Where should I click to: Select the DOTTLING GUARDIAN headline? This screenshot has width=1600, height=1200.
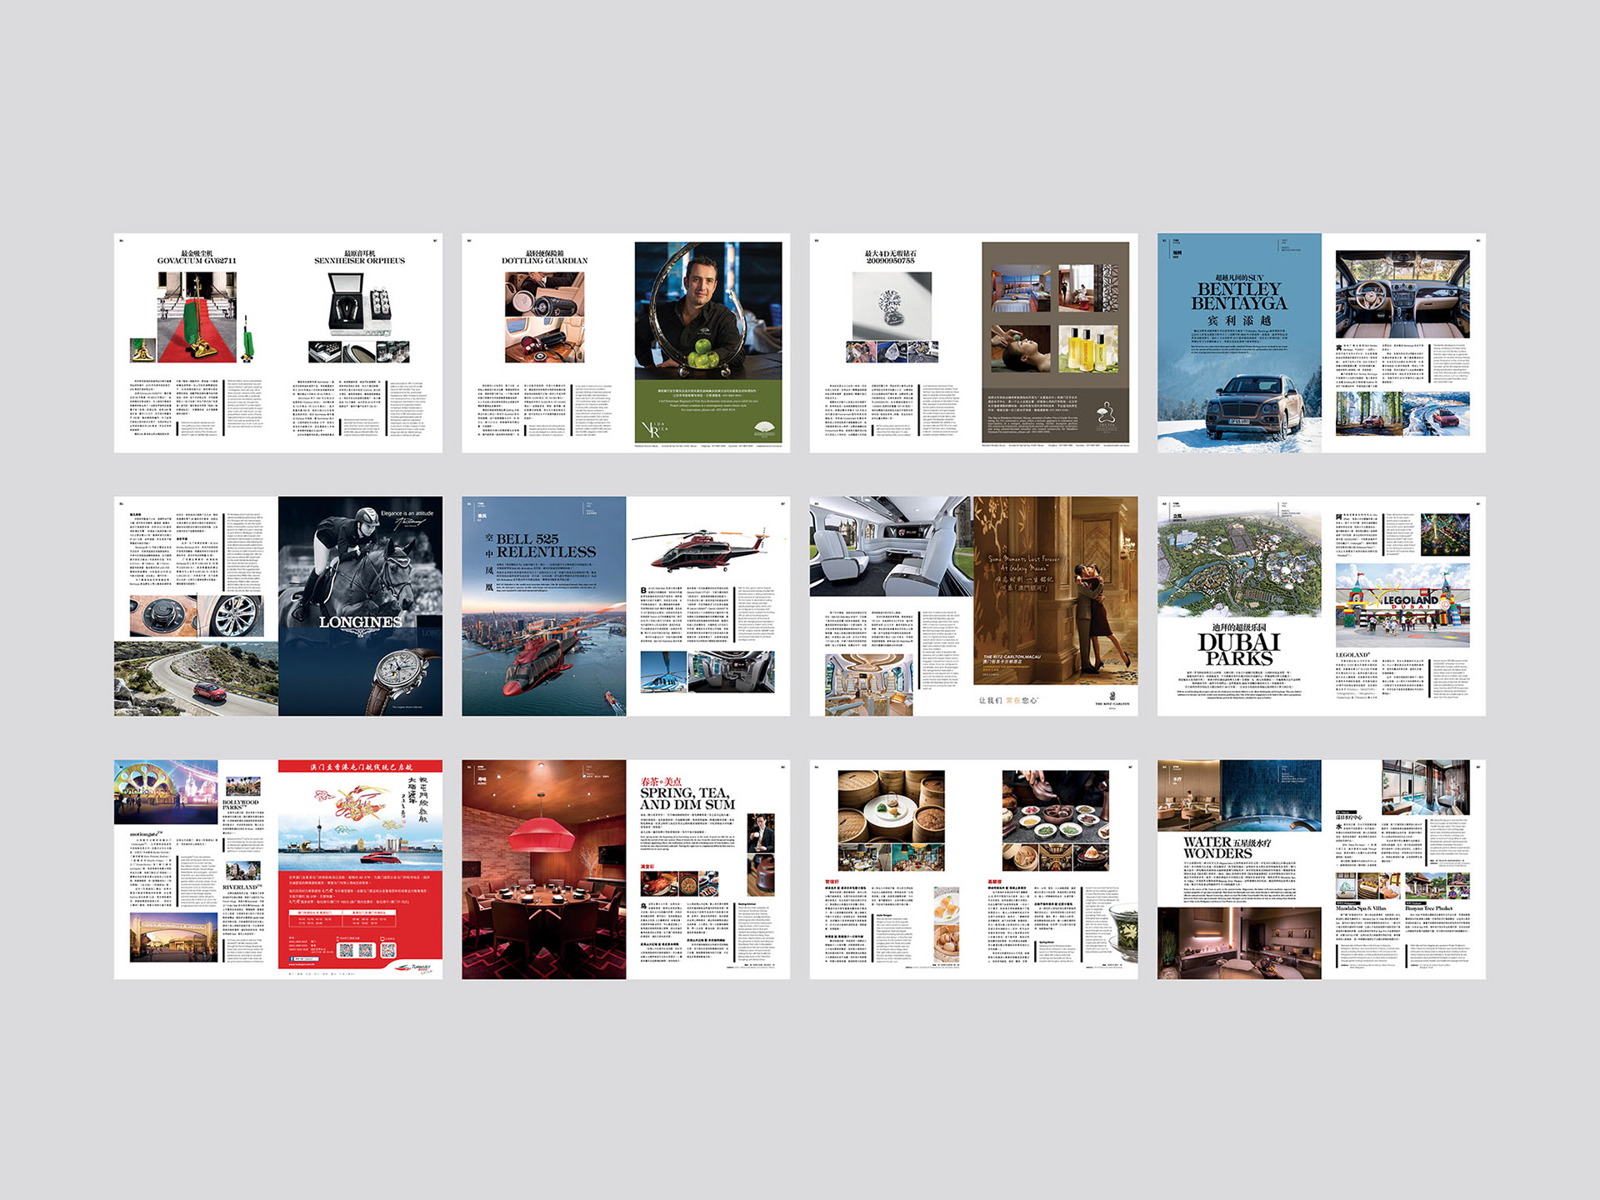[x=544, y=261]
